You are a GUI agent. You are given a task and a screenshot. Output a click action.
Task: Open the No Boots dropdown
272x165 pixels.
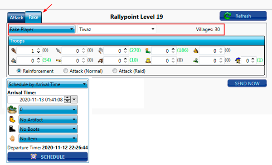point(48,129)
